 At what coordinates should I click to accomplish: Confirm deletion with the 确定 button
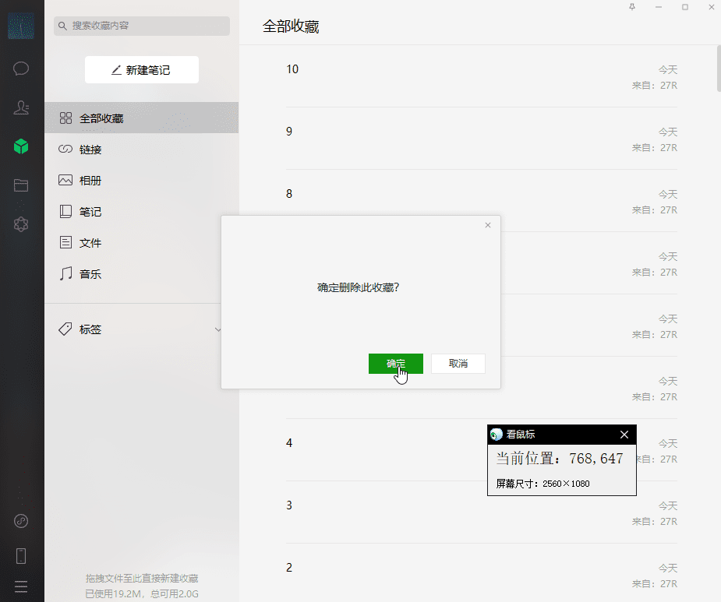click(396, 364)
